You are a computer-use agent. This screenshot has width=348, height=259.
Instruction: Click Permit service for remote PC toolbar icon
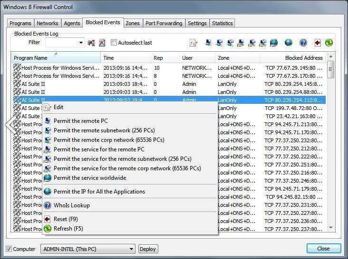coord(241,43)
